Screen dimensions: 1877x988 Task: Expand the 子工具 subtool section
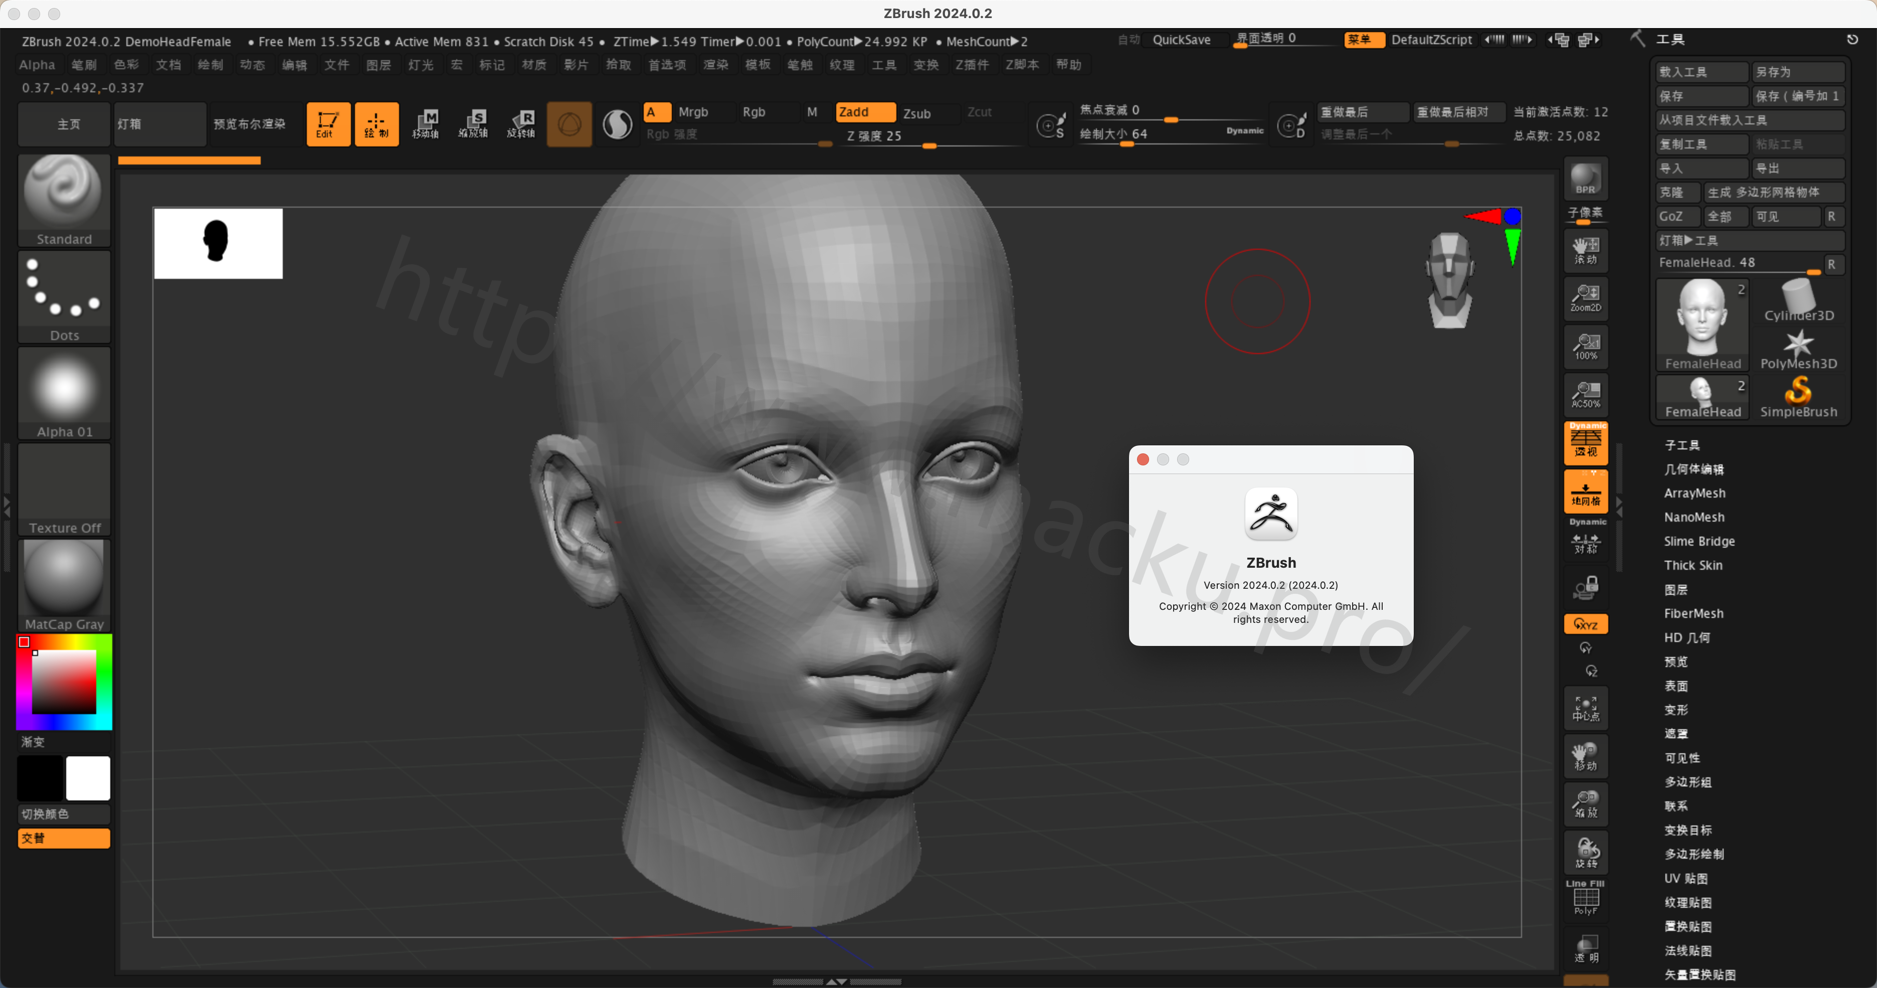pyautogui.click(x=1681, y=445)
